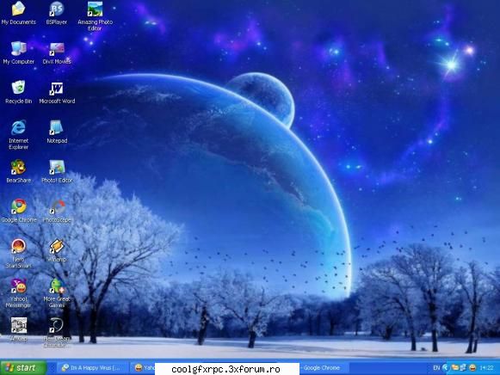Open the Recycle Bin

coord(18,92)
